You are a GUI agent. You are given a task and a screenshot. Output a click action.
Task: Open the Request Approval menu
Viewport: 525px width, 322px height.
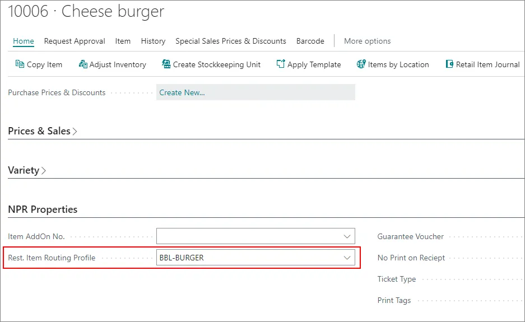(75, 41)
